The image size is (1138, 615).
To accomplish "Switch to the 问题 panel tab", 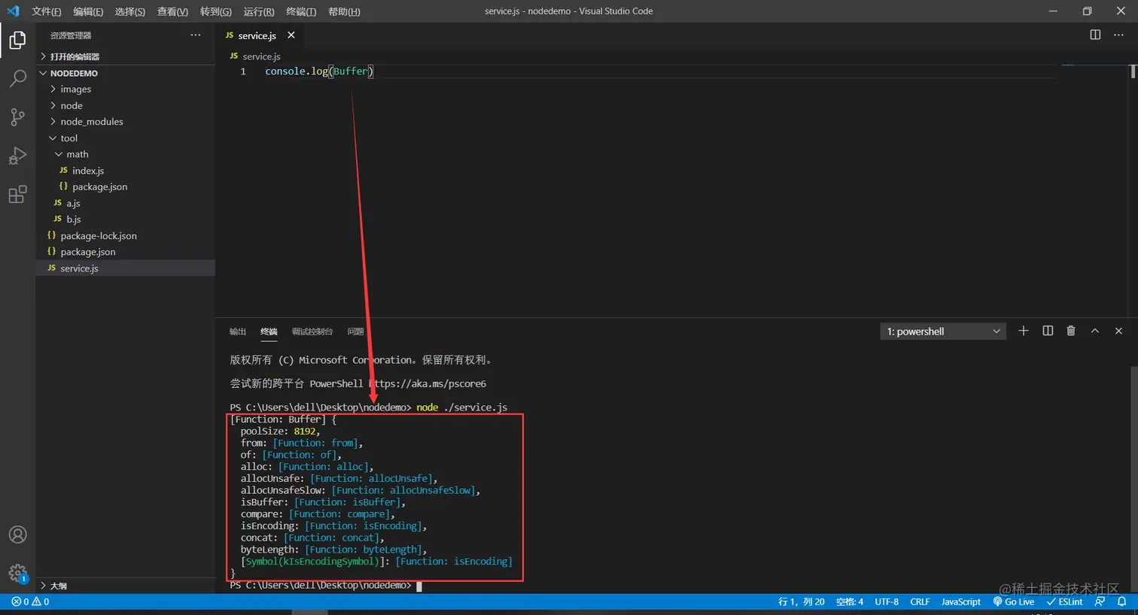I will [355, 332].
